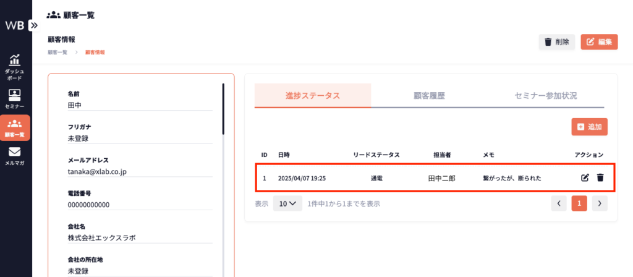633x277 pixels.
Task: Open the rows-per-page dropdown showing 10
Action: coord(287,203)
